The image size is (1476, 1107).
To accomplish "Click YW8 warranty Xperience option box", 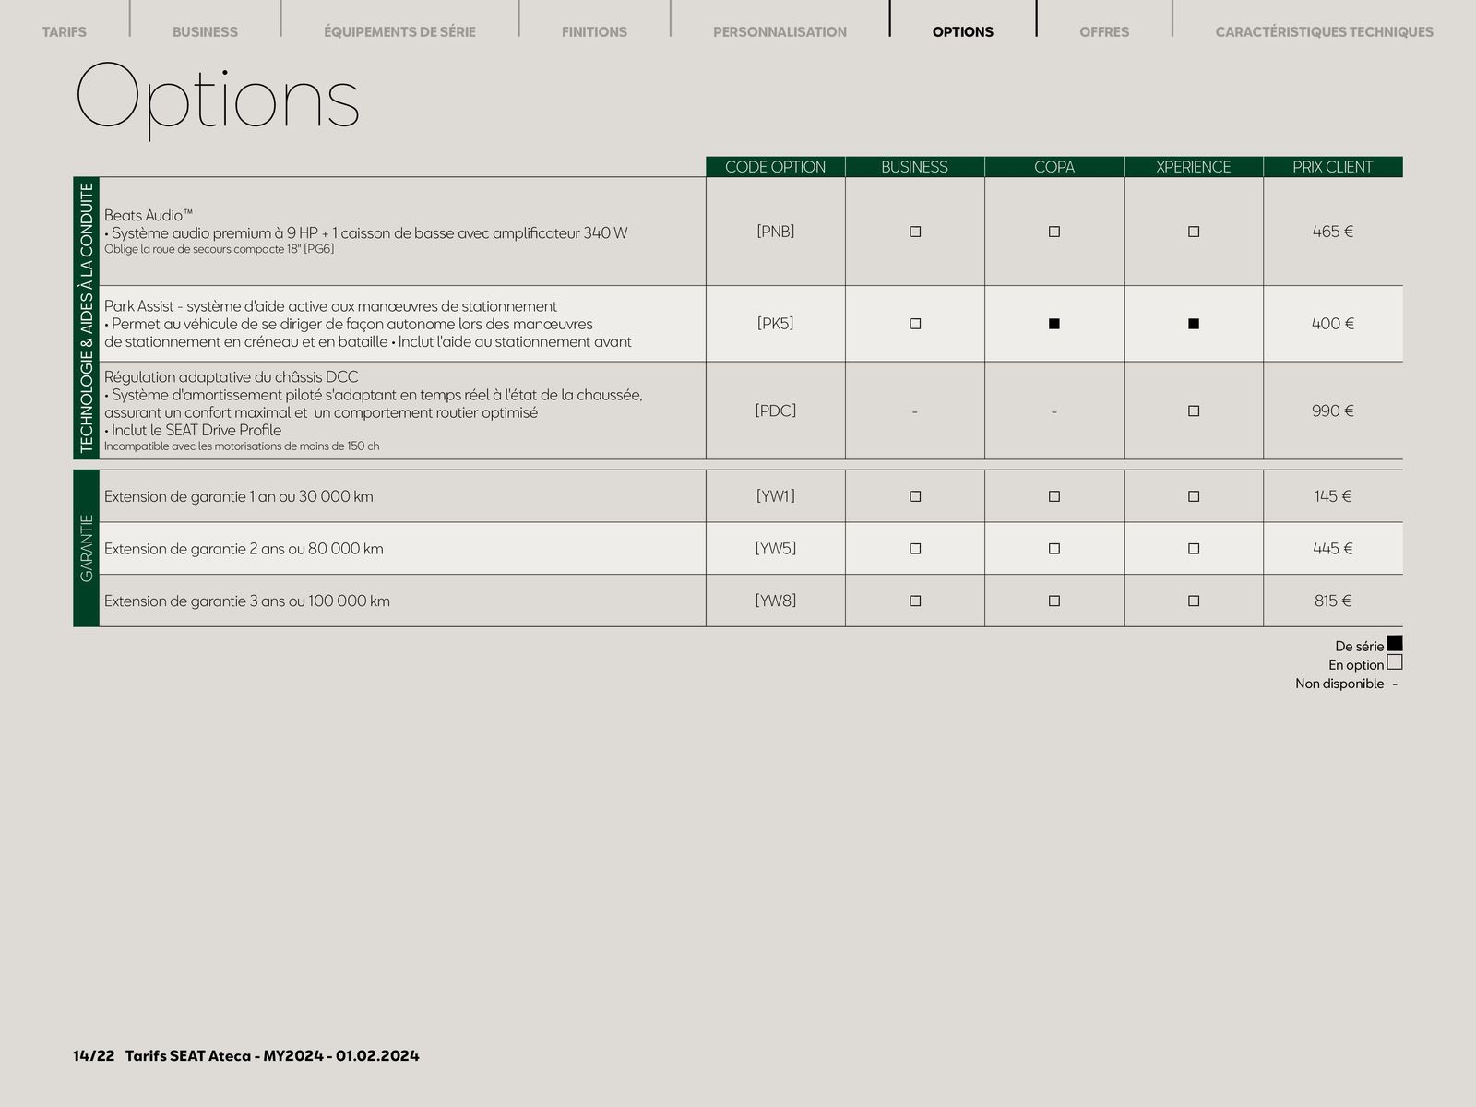I will pos(1194,601).
